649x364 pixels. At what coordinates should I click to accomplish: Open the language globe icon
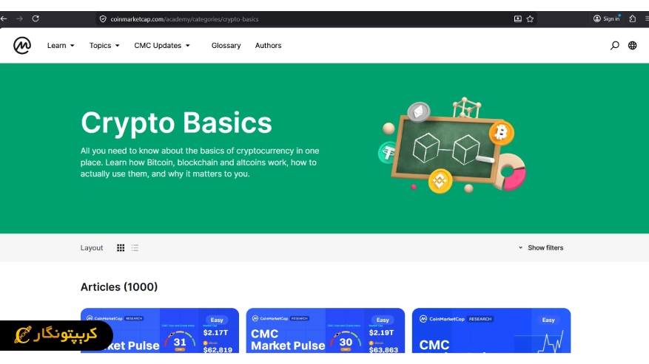tap(633, 46)
